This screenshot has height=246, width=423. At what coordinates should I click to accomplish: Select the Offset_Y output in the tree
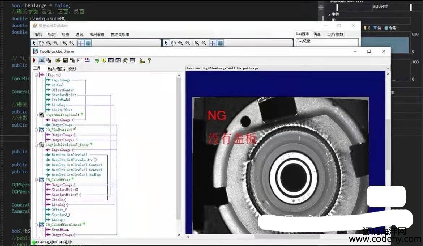pos(59,210)
